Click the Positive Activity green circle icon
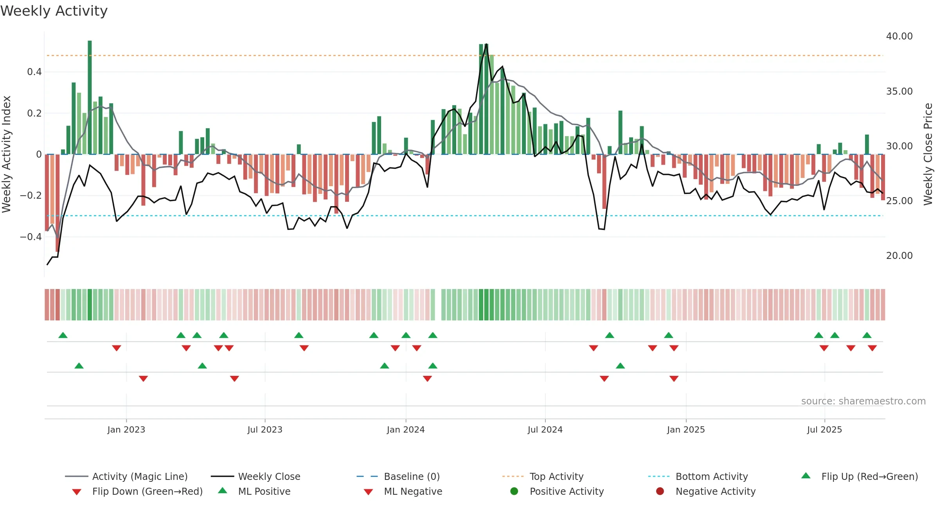Image resolution: width=939 pixels, height=528 pixels. pos(514,491)
